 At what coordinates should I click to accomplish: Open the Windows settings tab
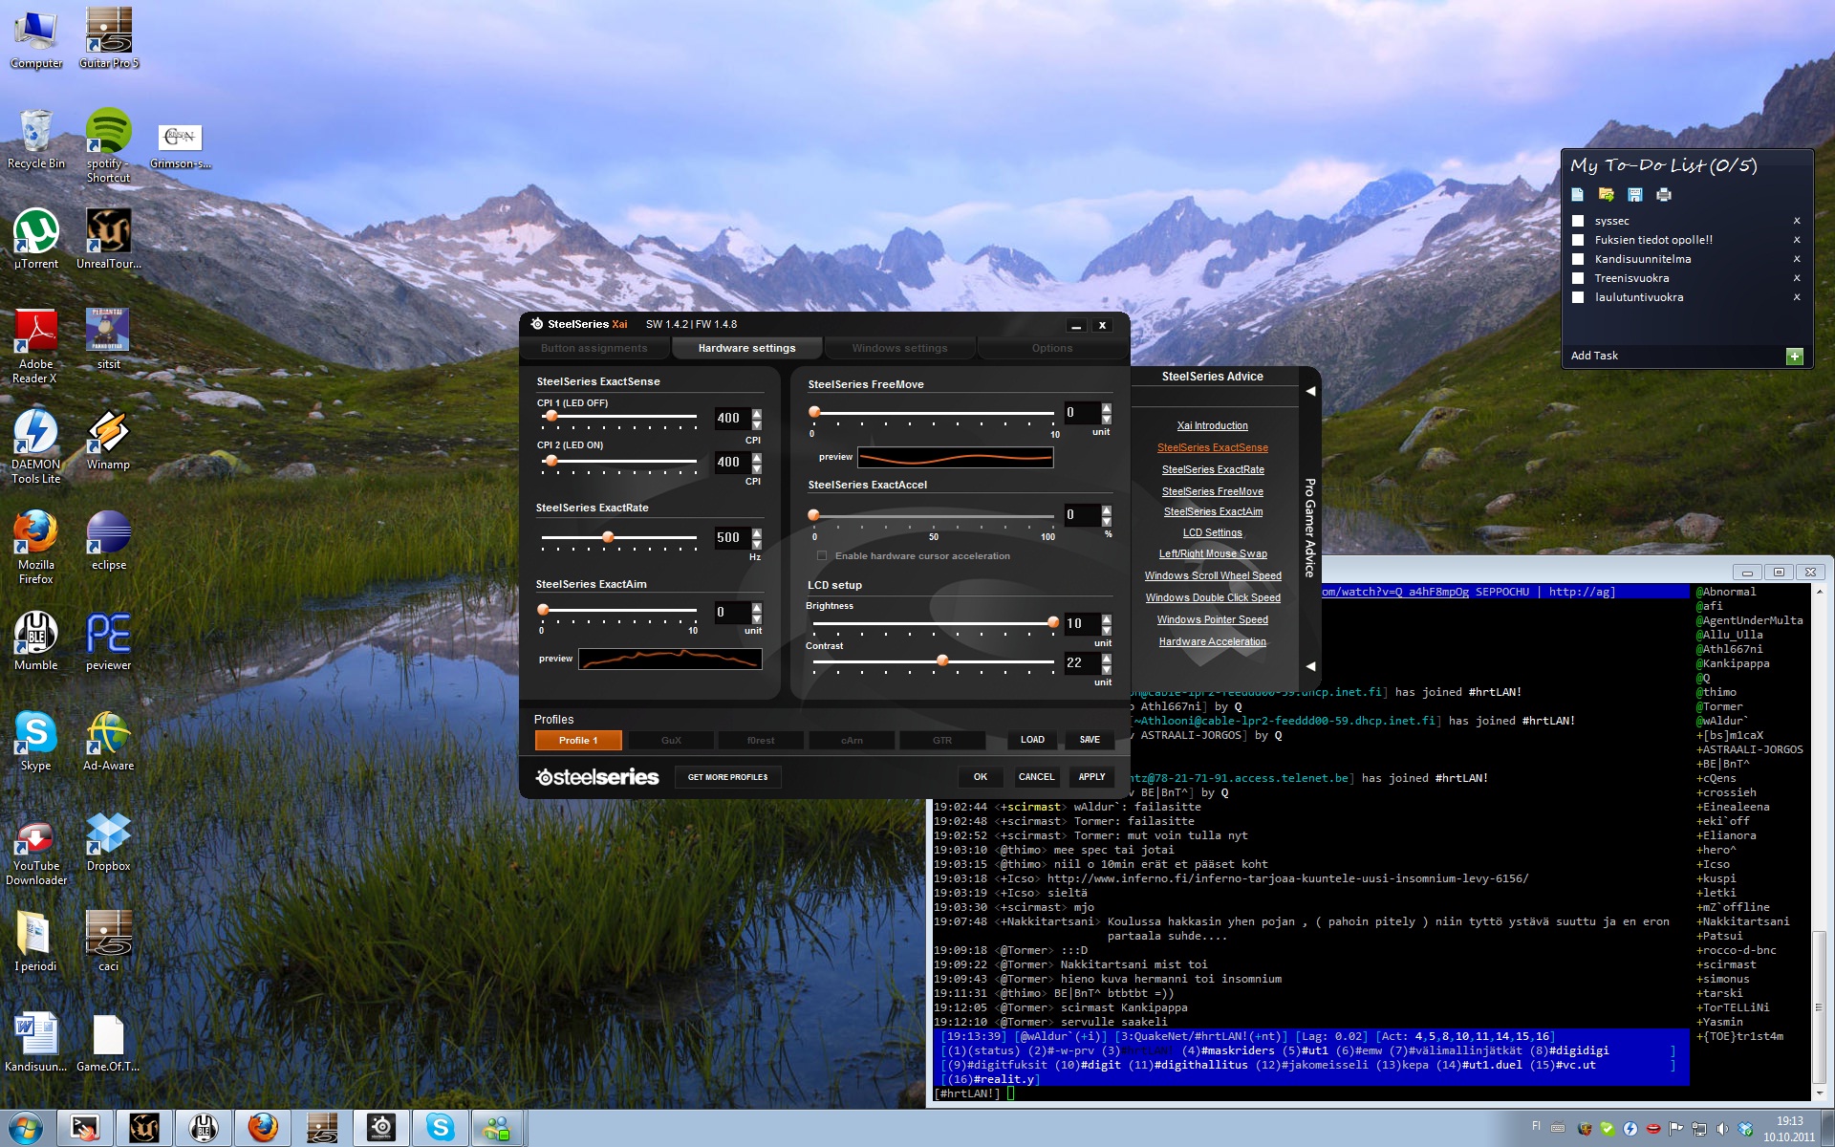(899, 348)
